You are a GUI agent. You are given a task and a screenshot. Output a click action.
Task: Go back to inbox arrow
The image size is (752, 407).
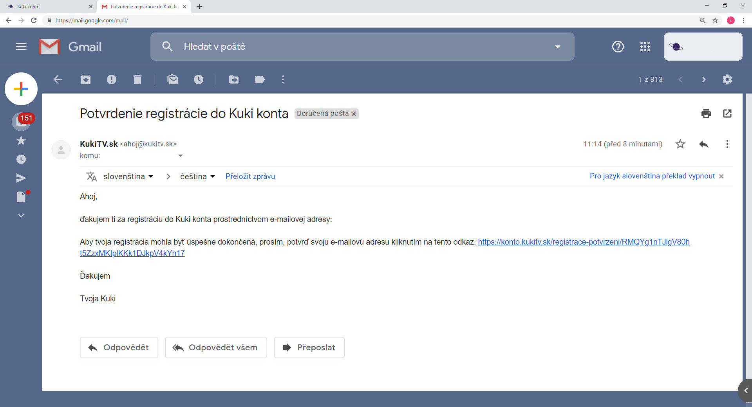pyautogui.click(x=58, y=79)
